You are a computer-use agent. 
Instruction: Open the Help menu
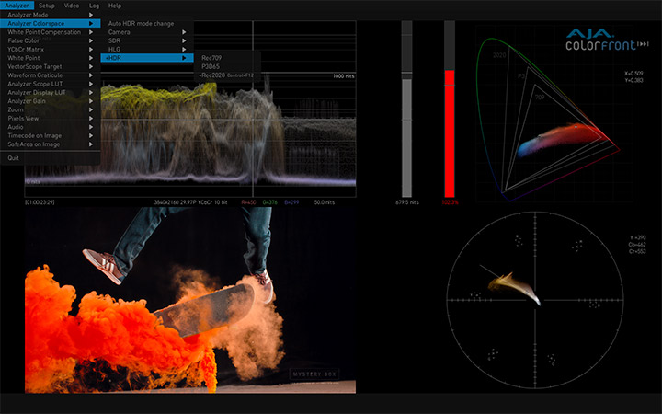click(114, 6)
